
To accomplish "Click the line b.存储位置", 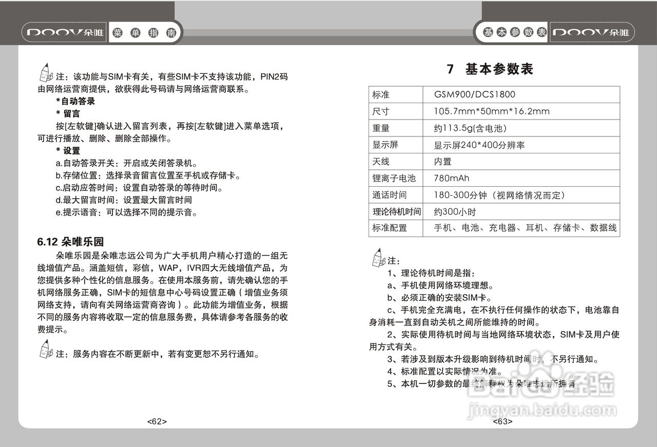I will [148, 176].
